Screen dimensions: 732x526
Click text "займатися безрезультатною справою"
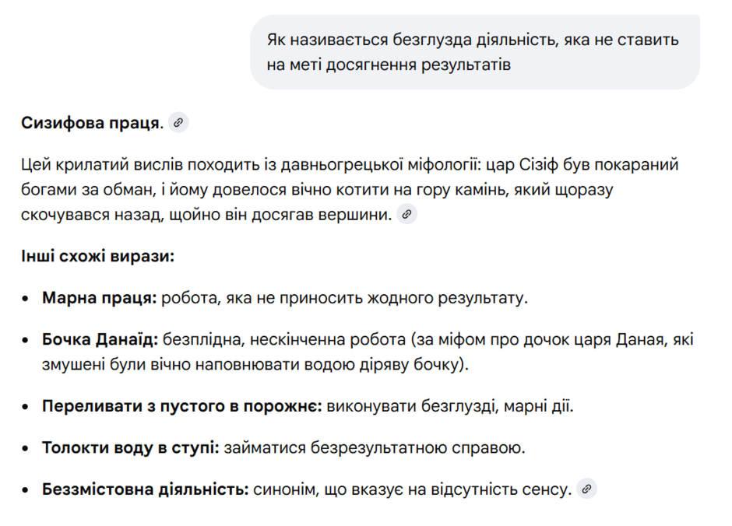point(375,447)
